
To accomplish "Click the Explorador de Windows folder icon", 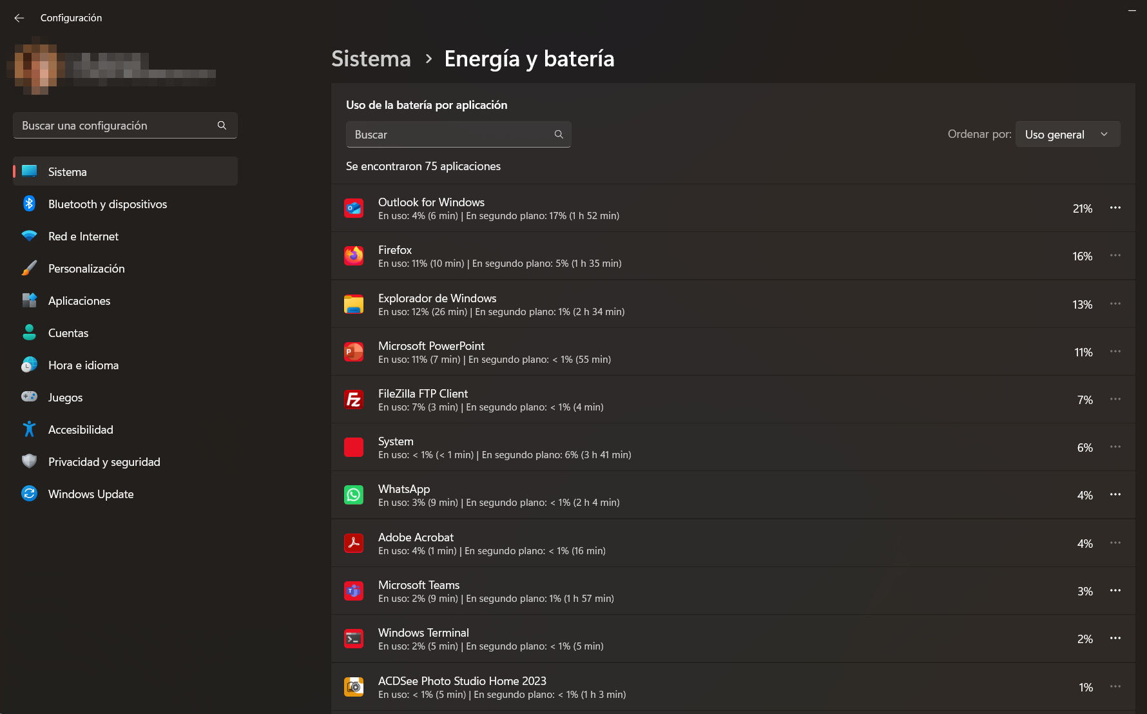I will [x=354, y=304].
